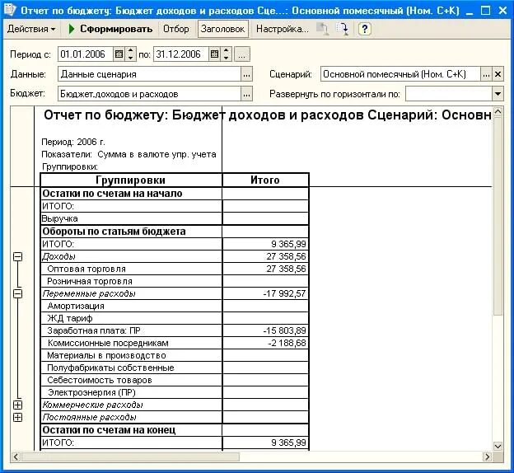Image resolution: width=514 pixels, height=473 pixels.
Task: Click the Бюджет field
Action: (x=150, y=94)
